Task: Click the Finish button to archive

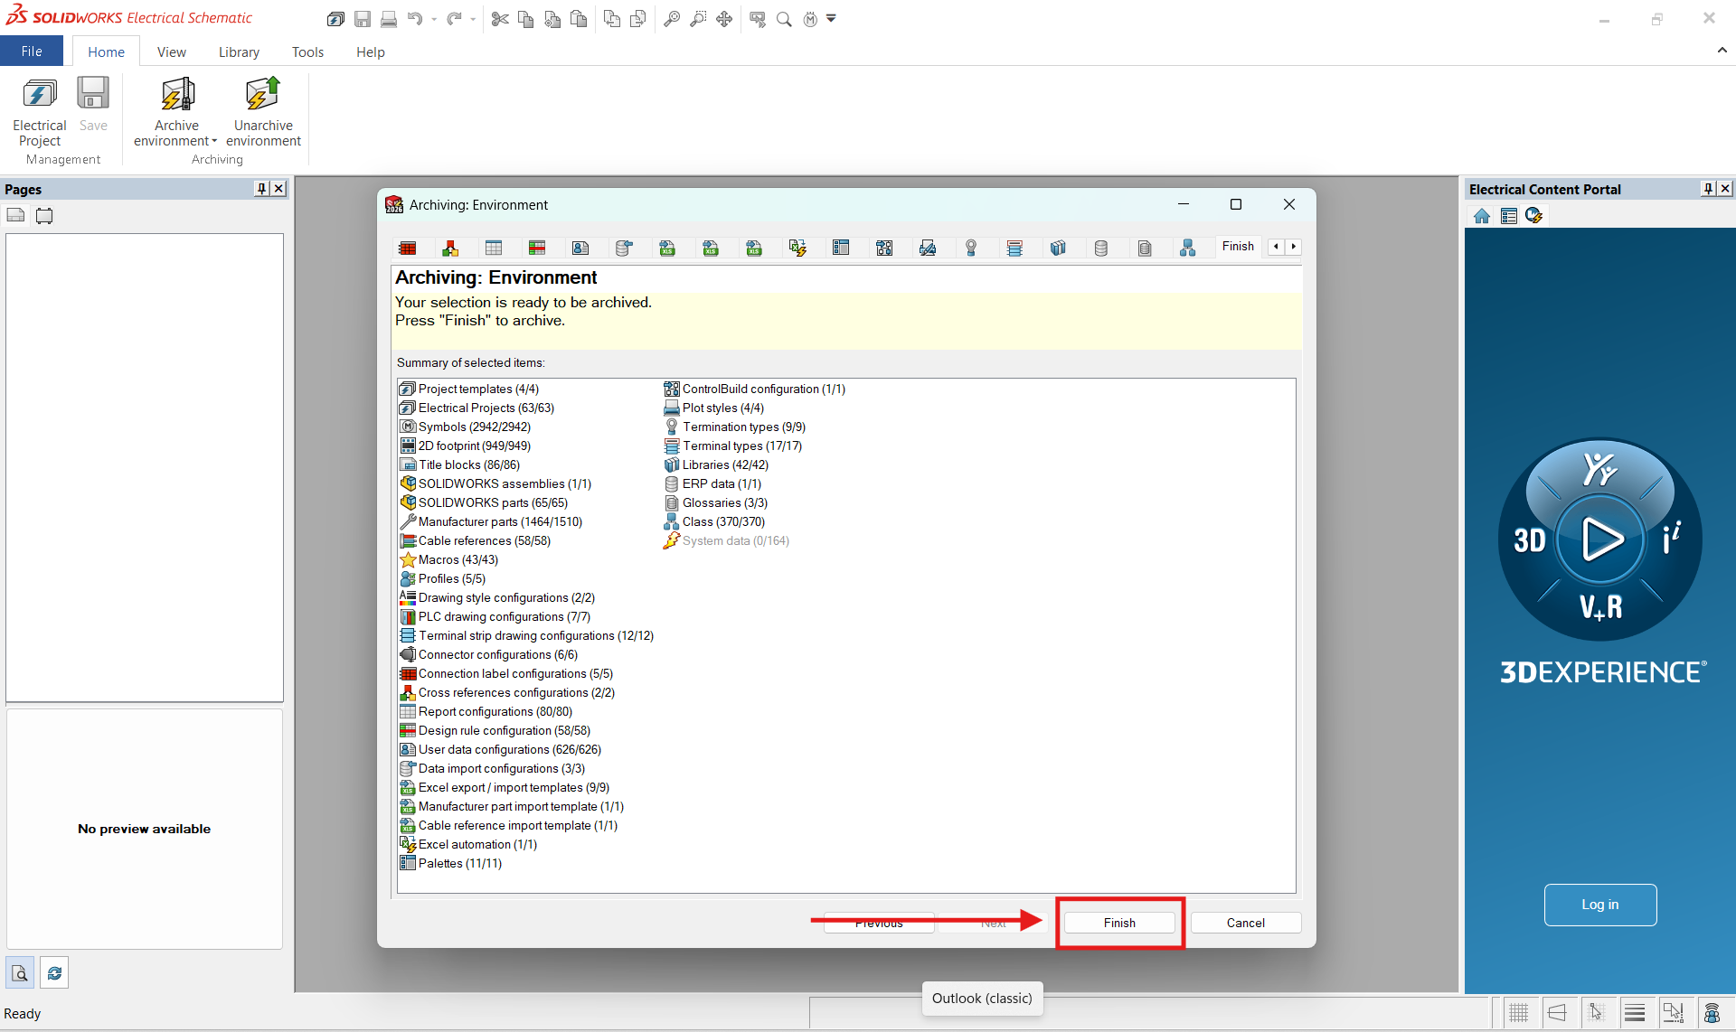Action: 1119,923
